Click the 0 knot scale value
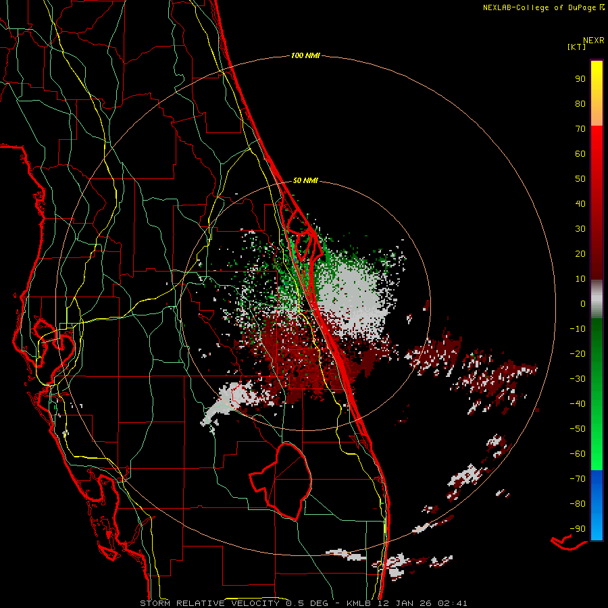The image size is (608, 608). click(x=583, y=304)
